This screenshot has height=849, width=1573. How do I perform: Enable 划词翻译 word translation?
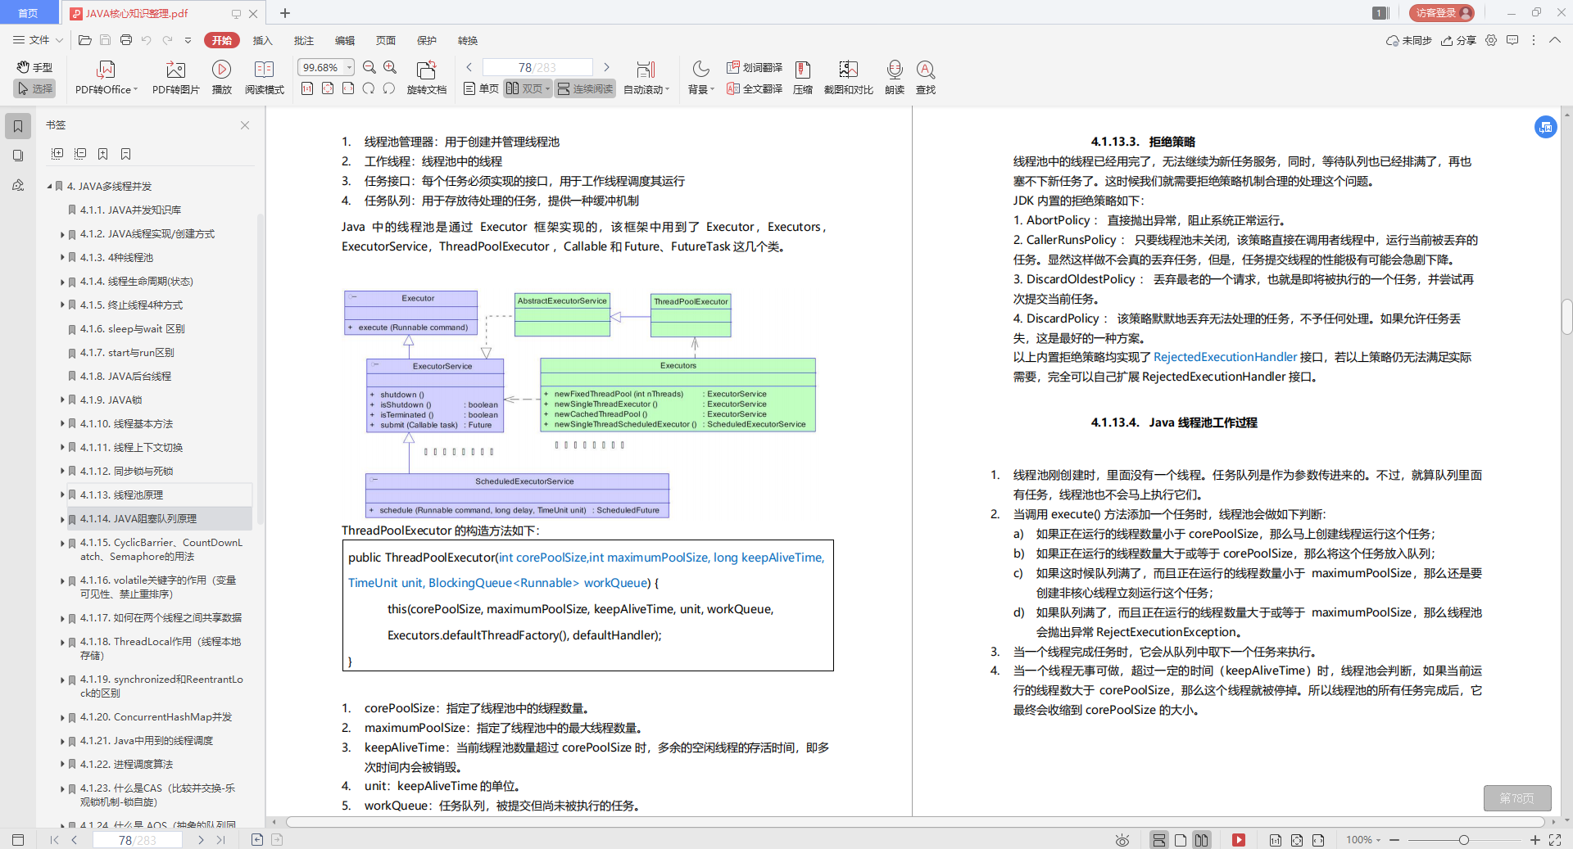pyautogui.click(x=753, y=67)
